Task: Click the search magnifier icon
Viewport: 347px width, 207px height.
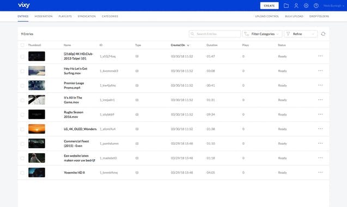Action: point(192,34)
